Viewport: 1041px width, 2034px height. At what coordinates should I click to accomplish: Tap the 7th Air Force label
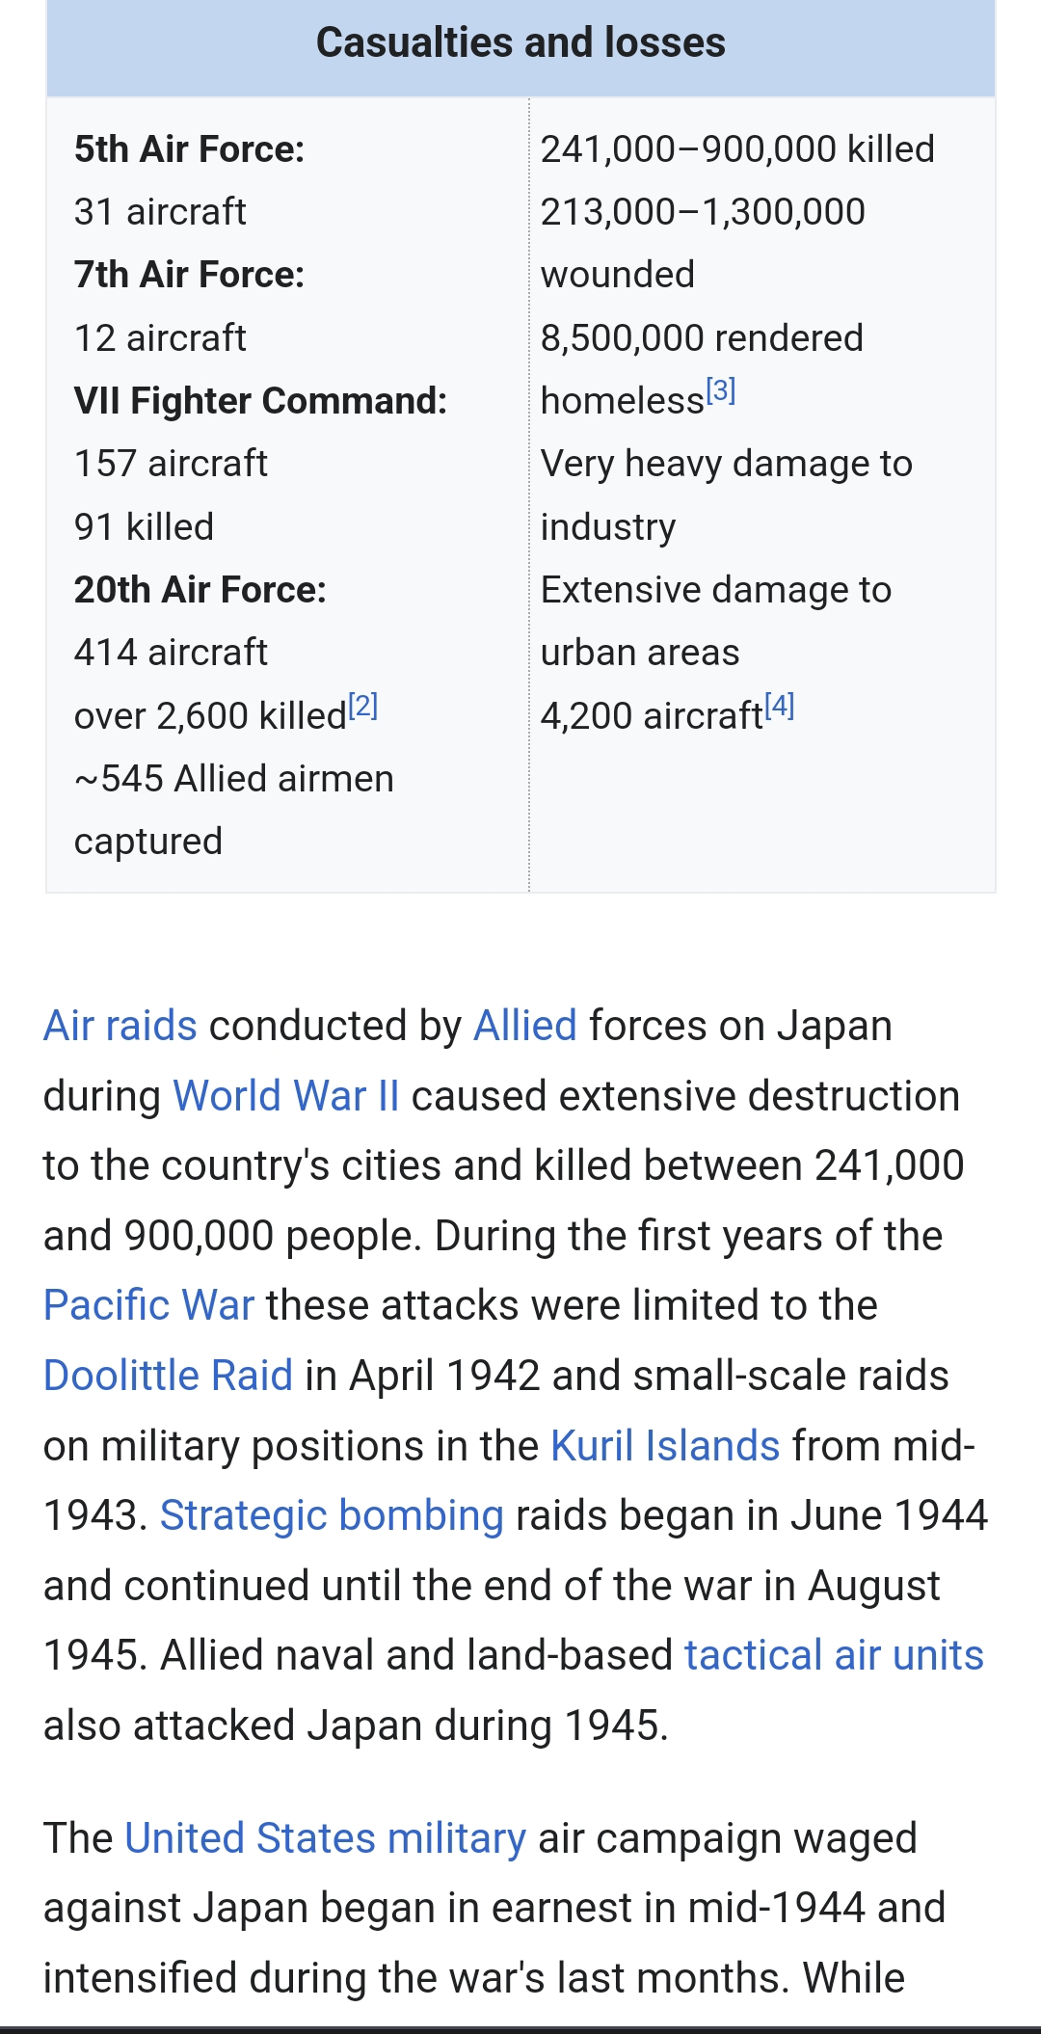tap(189, 275)
